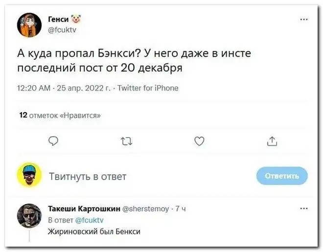Like the tweet with the heart icon
This screenshot has height=252, width=323.
(x=199, y=142)
